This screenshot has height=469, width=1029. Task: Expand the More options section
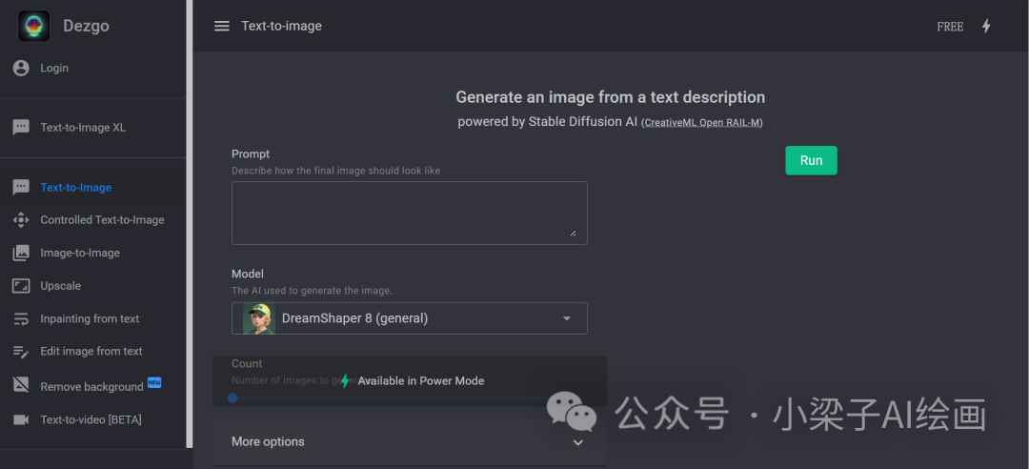click(x=410, y=442)
